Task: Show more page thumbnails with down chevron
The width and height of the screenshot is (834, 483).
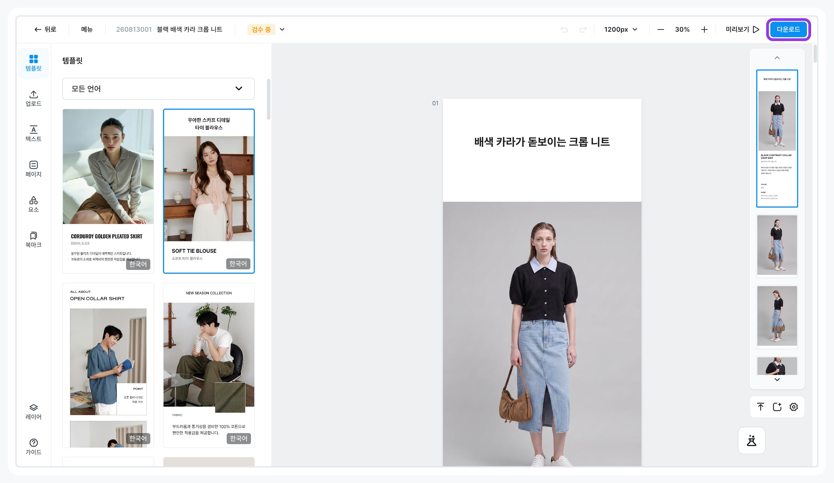Action: tap(777, 380)
